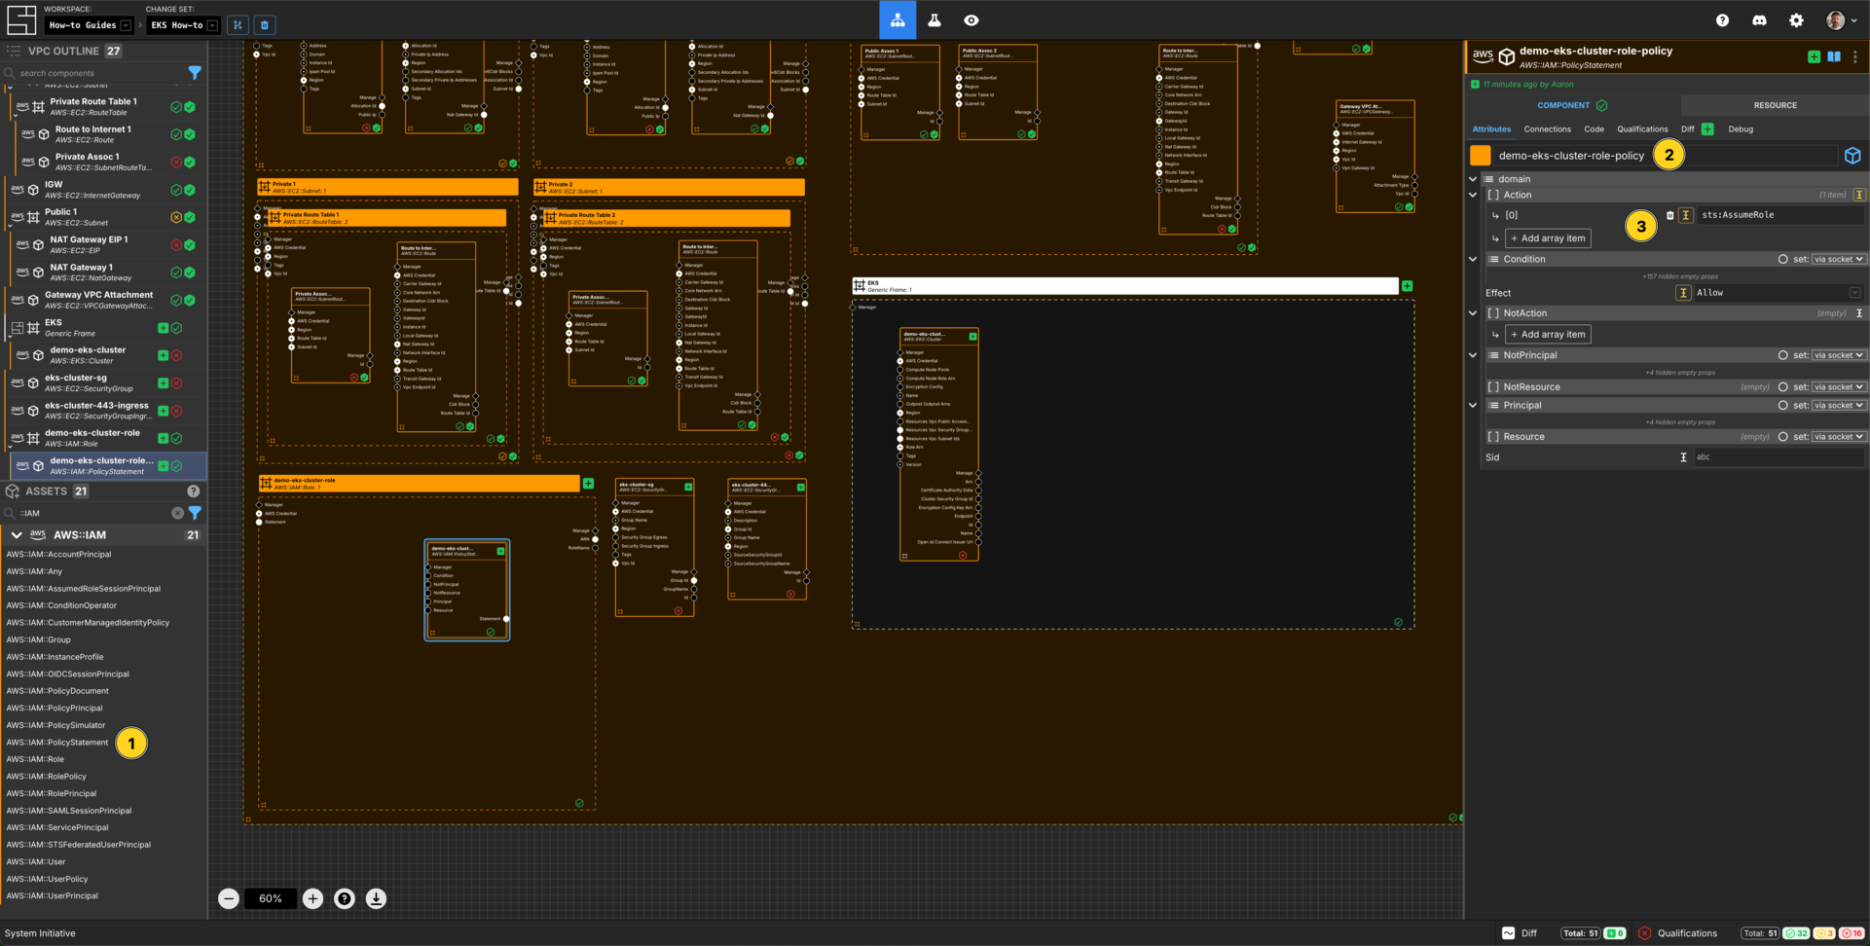Select the AWS::IAM::UserPolicy asset
Screen dimensions: 1870x946
point(47,879)
